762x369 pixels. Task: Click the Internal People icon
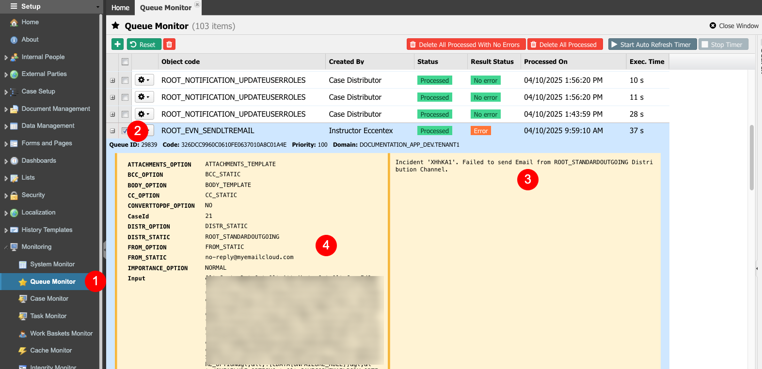[14, 57]
